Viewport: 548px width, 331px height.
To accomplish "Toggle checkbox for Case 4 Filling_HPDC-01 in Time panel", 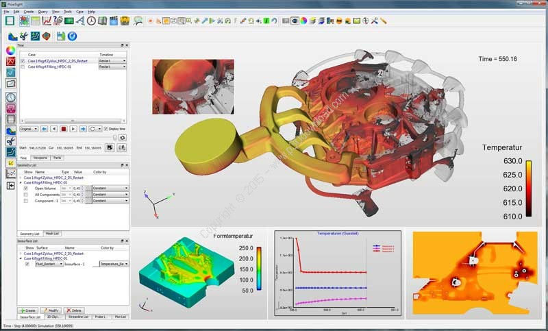I will point(23,66).
